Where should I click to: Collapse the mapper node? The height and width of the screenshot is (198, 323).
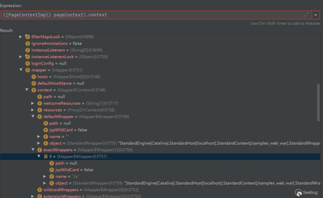(21, 70)
